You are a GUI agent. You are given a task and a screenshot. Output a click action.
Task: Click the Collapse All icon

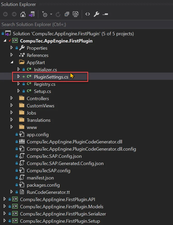(67, 14)
